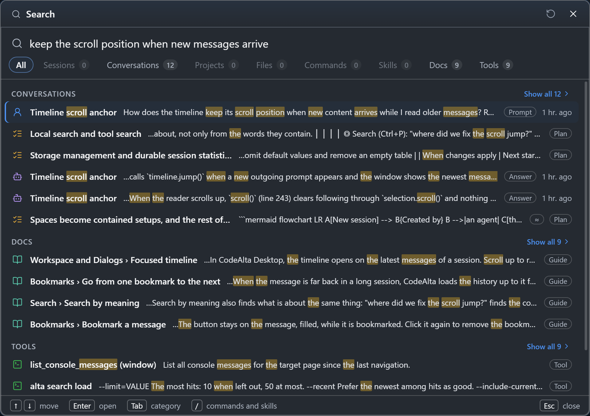Open 'Spaces become contained setups' result
This screenshot has width=590, height=416.
[x=291, y=220]
